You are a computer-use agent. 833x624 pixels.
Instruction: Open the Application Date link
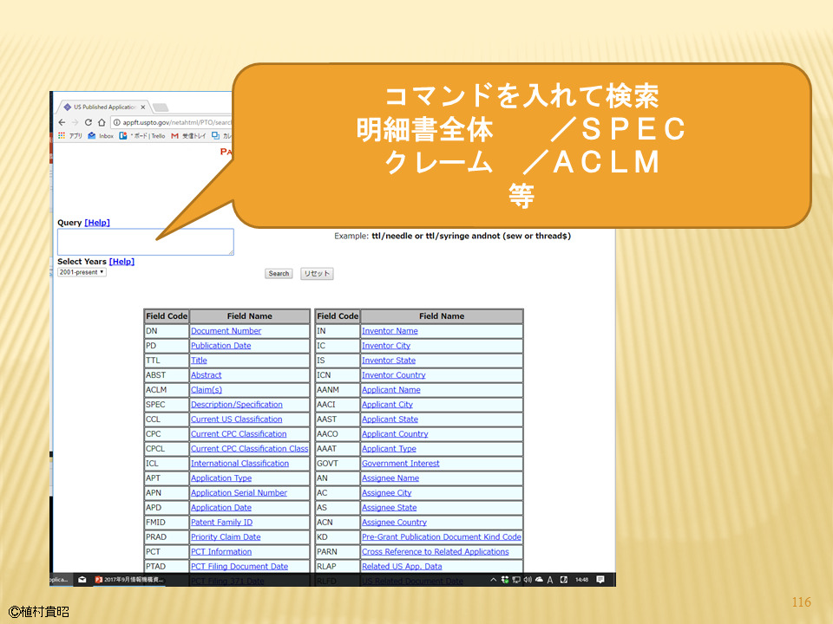221,508
